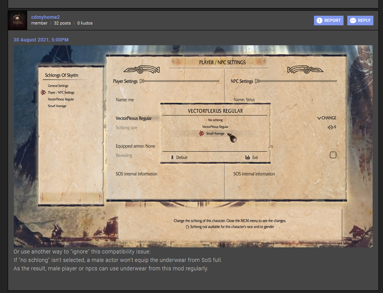Choose No schlong option in popup
The width and height of the screenshot is (383, 293).
pyautogui.click(x=215, y=120)
